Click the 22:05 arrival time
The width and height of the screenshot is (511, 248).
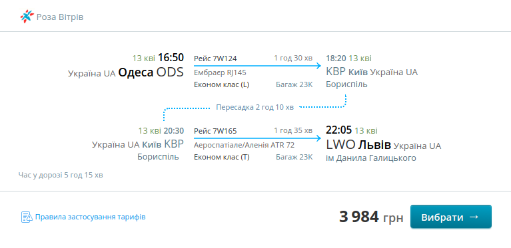(x=339, y=130)
